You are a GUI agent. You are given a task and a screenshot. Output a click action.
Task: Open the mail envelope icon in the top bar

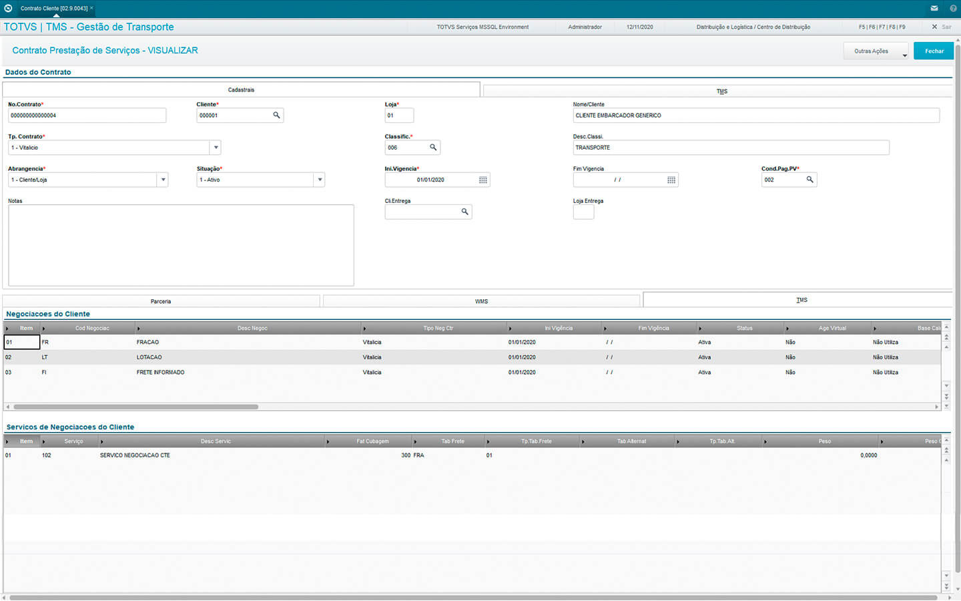[934, 8]
